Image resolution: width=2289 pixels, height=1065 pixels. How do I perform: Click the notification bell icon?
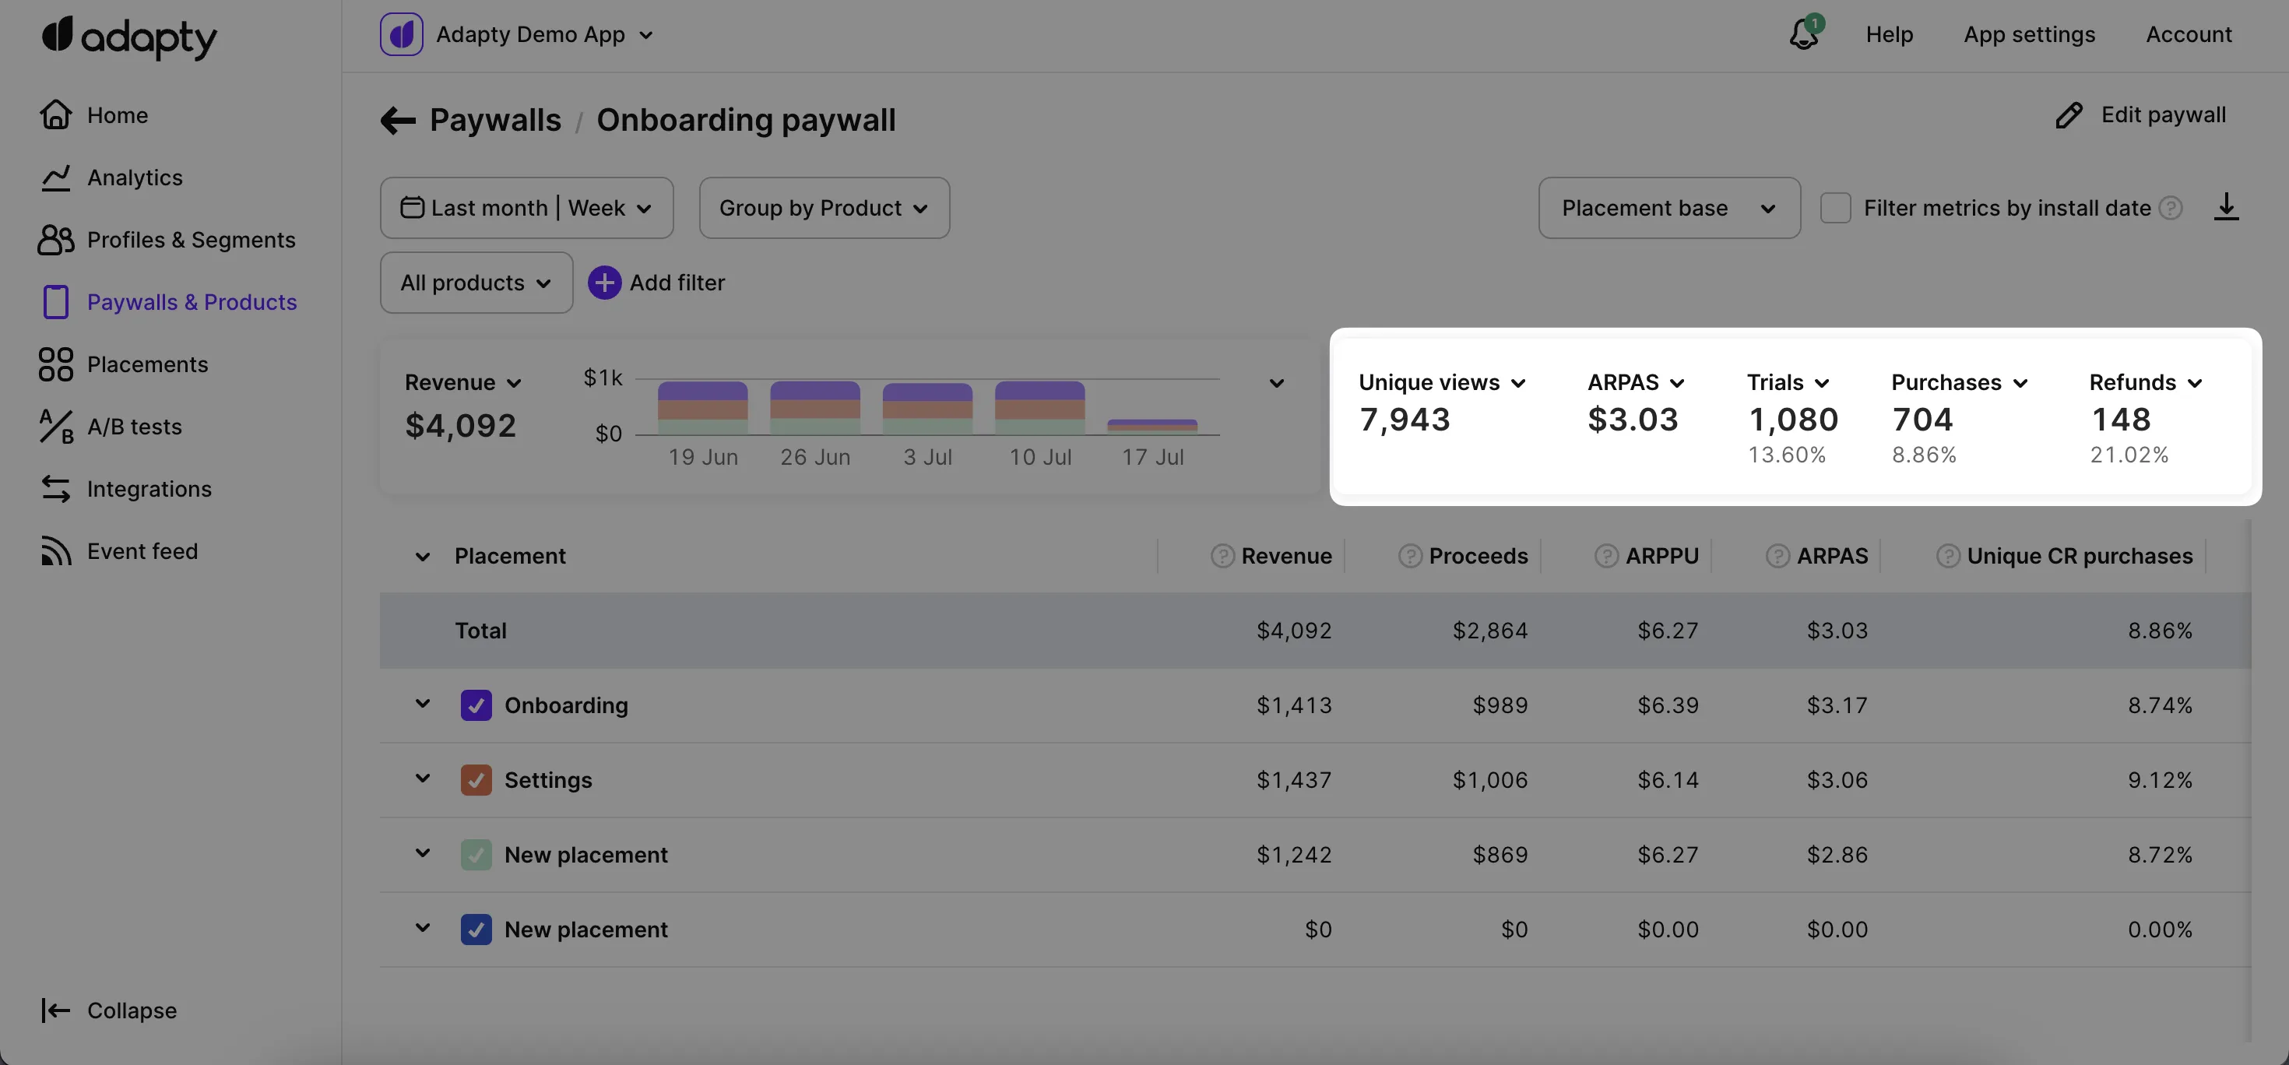(x=1804, y=34)
